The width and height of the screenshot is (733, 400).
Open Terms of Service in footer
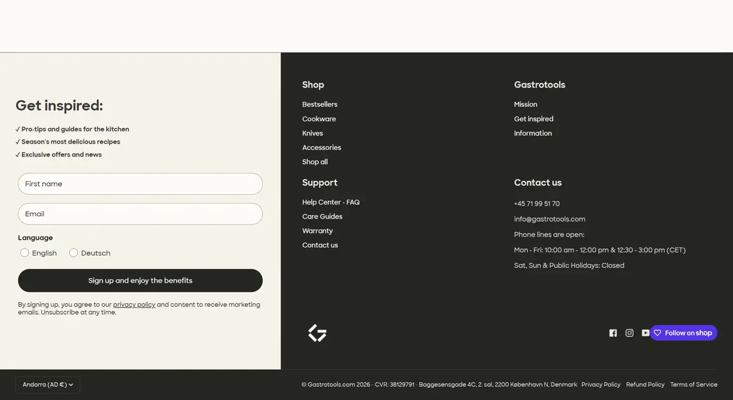point(693,385)
